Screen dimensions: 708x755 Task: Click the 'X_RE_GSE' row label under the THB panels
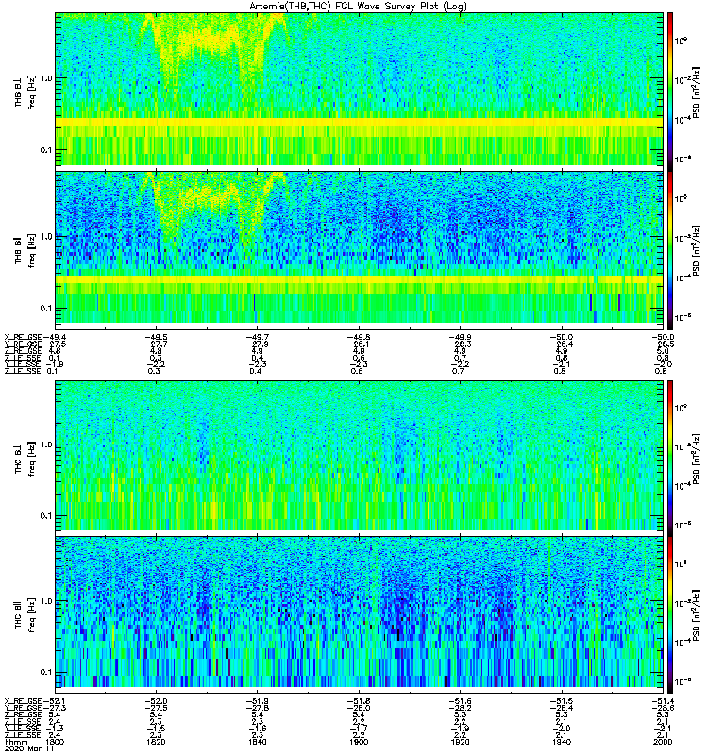pyautogui.click(x=23, y=338)
